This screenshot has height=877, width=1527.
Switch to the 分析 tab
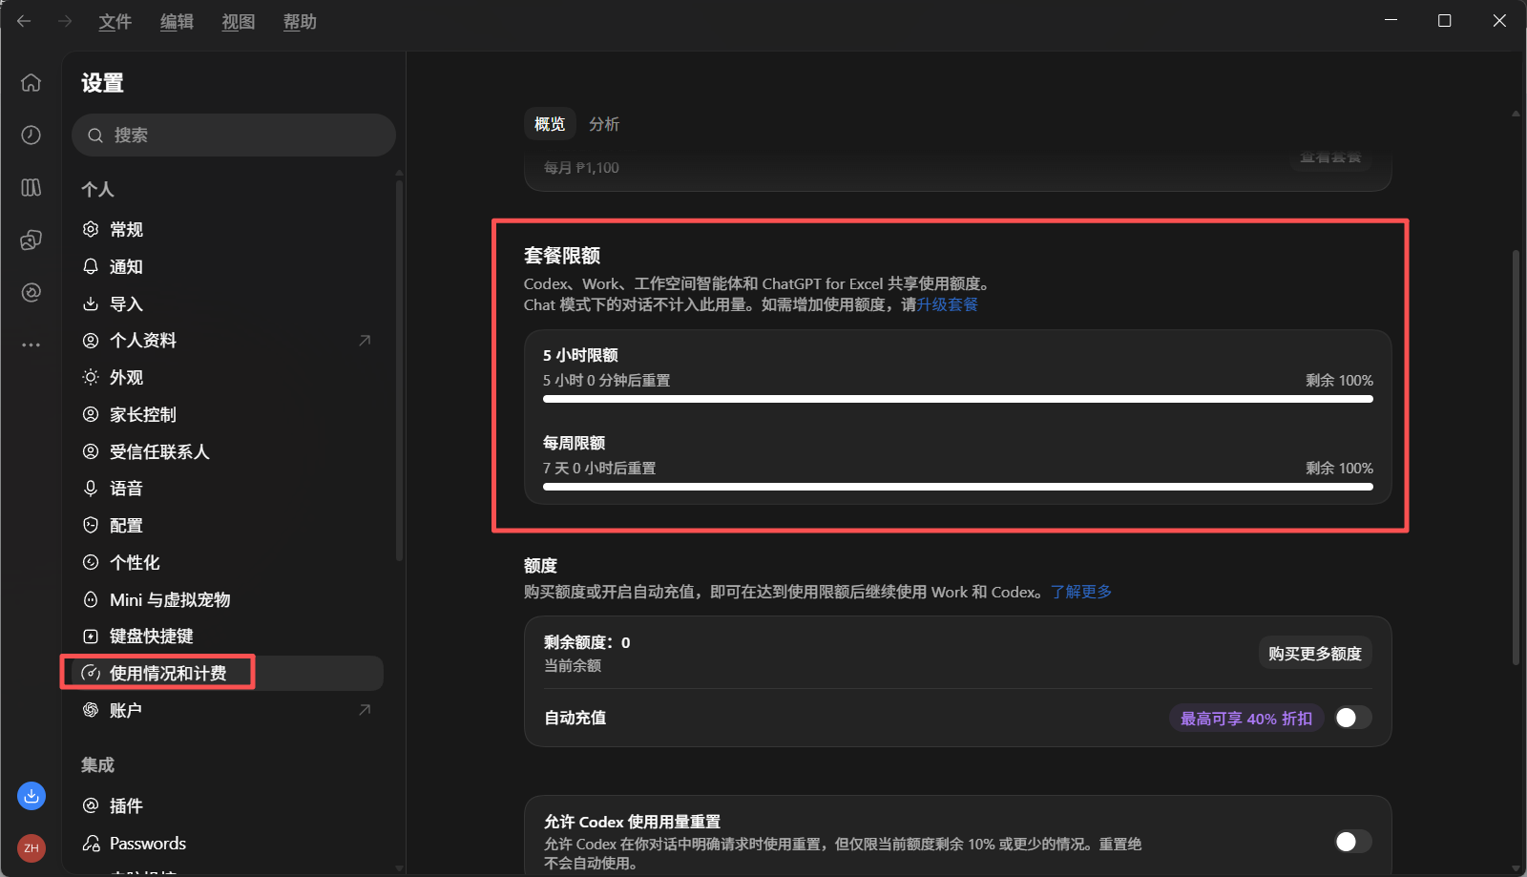(x=604, y=124)
